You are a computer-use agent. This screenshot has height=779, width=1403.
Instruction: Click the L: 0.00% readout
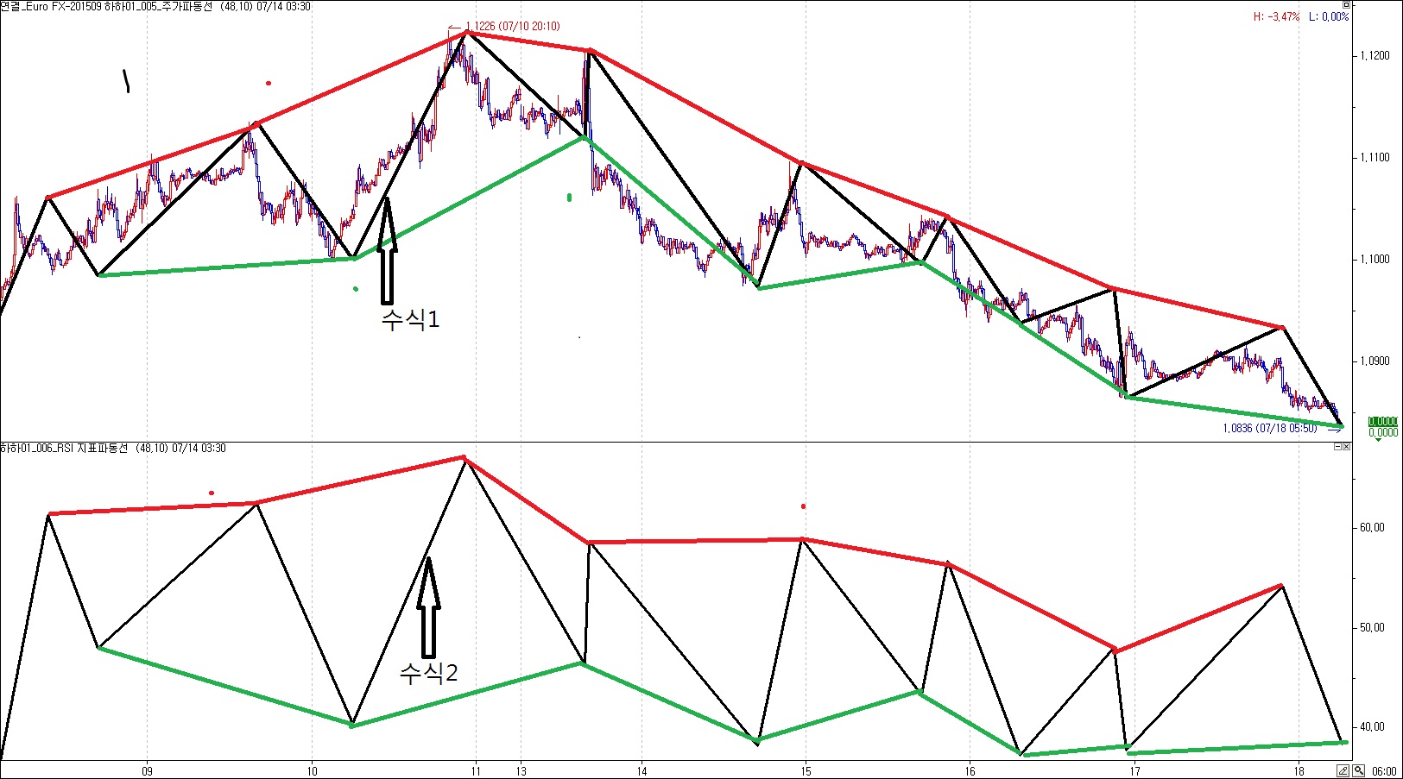[1329, 16]
